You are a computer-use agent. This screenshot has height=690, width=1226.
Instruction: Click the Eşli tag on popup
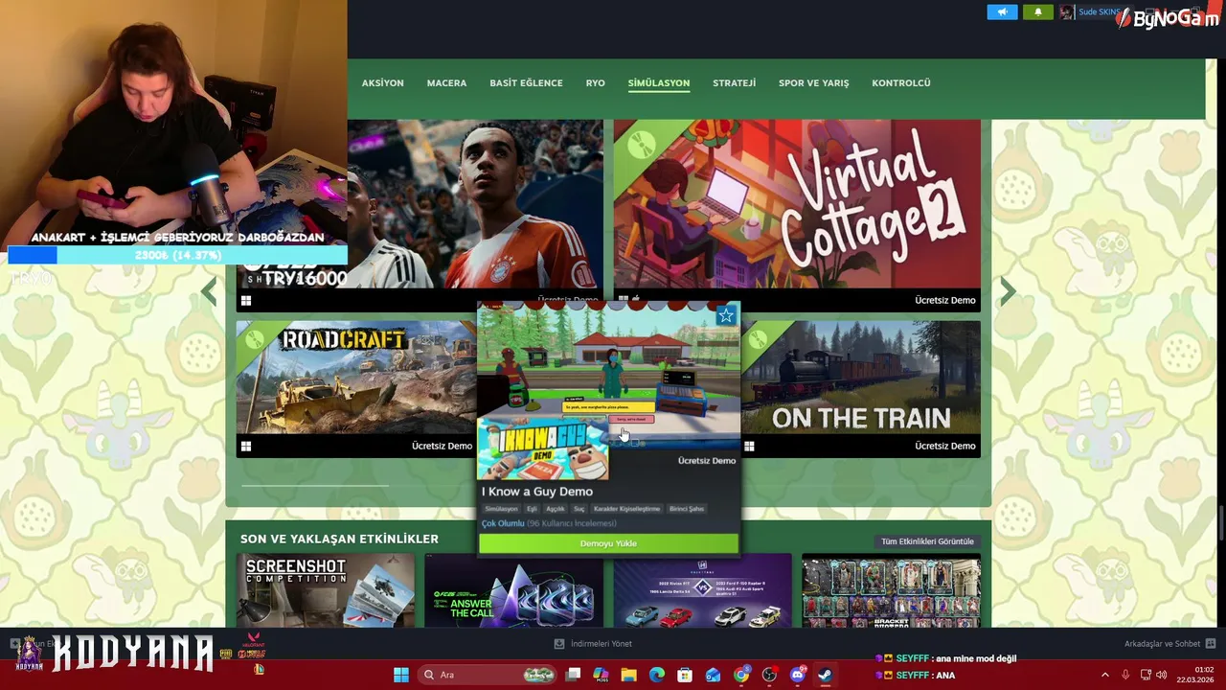(532, 509)
